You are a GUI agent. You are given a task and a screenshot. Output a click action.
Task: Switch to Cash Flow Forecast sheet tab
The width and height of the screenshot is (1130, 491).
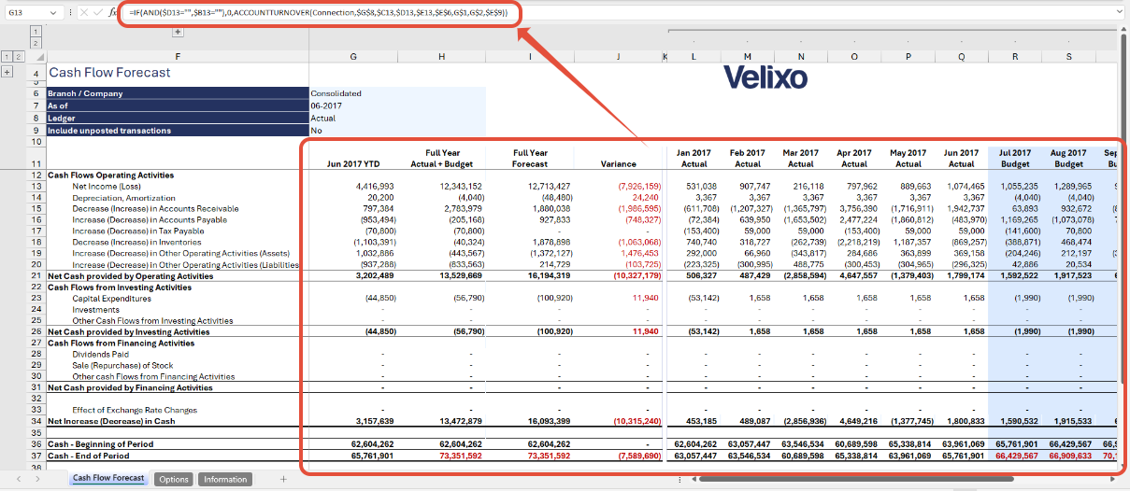pos(108,478)
